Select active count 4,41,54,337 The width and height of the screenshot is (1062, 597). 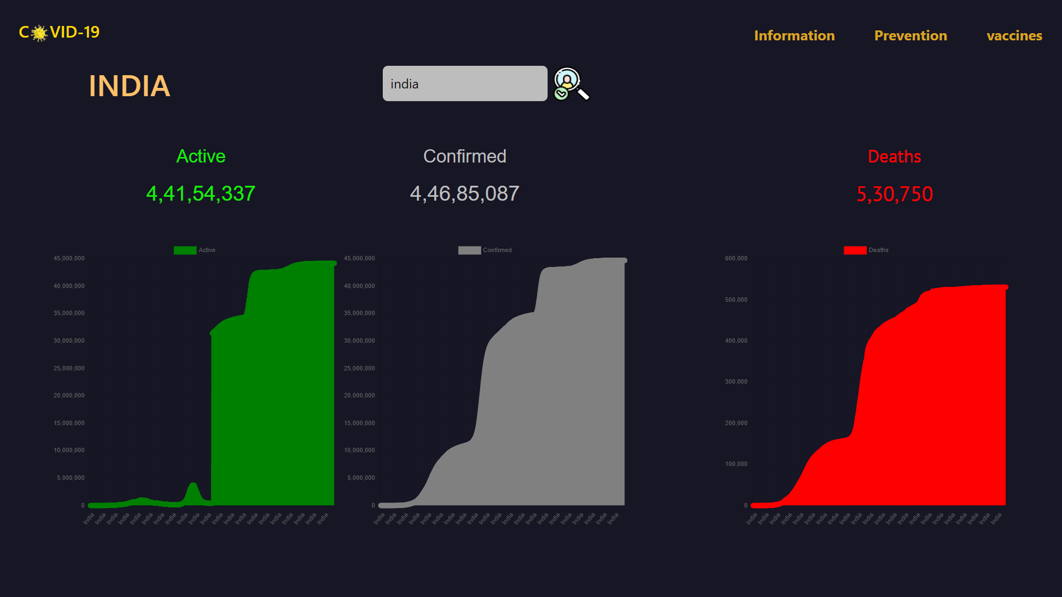point(201,193)
